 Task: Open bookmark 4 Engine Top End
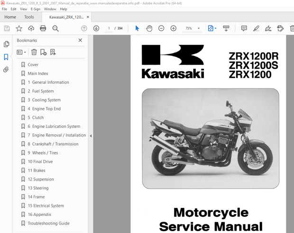[44, 108]
